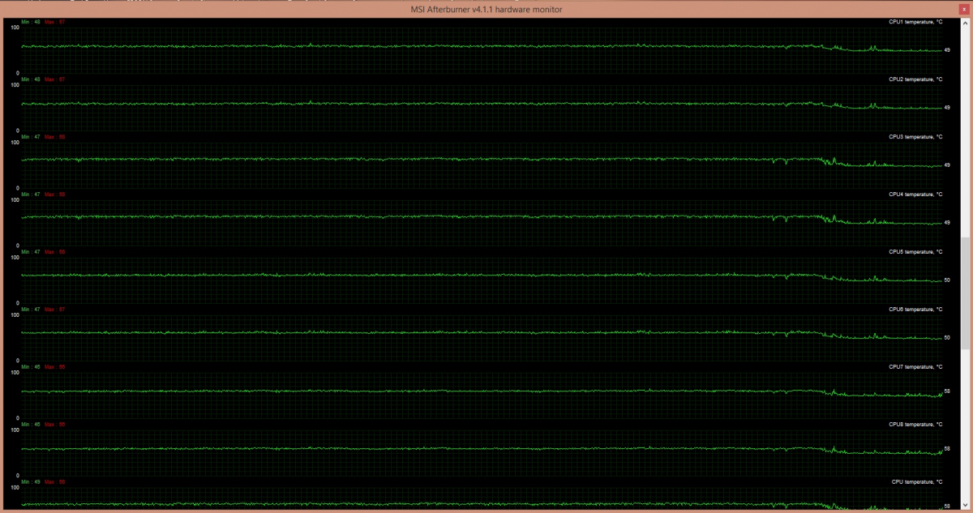Click the current value 49 on CPU4 graph
The height and width of the screenshot is (513, 973).
point(947,223)
